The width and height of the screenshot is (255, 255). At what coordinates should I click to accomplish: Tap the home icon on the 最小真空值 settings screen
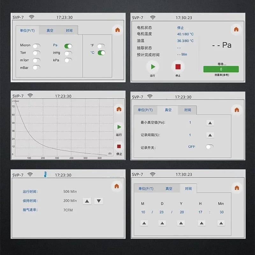(x=237, y=110)
